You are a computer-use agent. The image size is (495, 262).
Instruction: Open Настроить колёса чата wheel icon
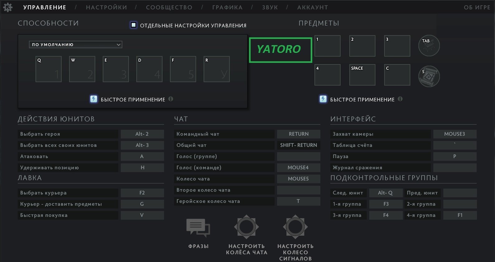point(247,227)
